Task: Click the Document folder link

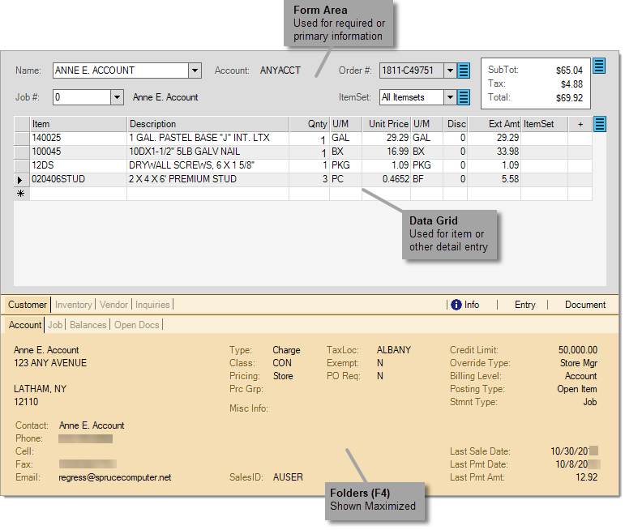Action: pos(585,305)
